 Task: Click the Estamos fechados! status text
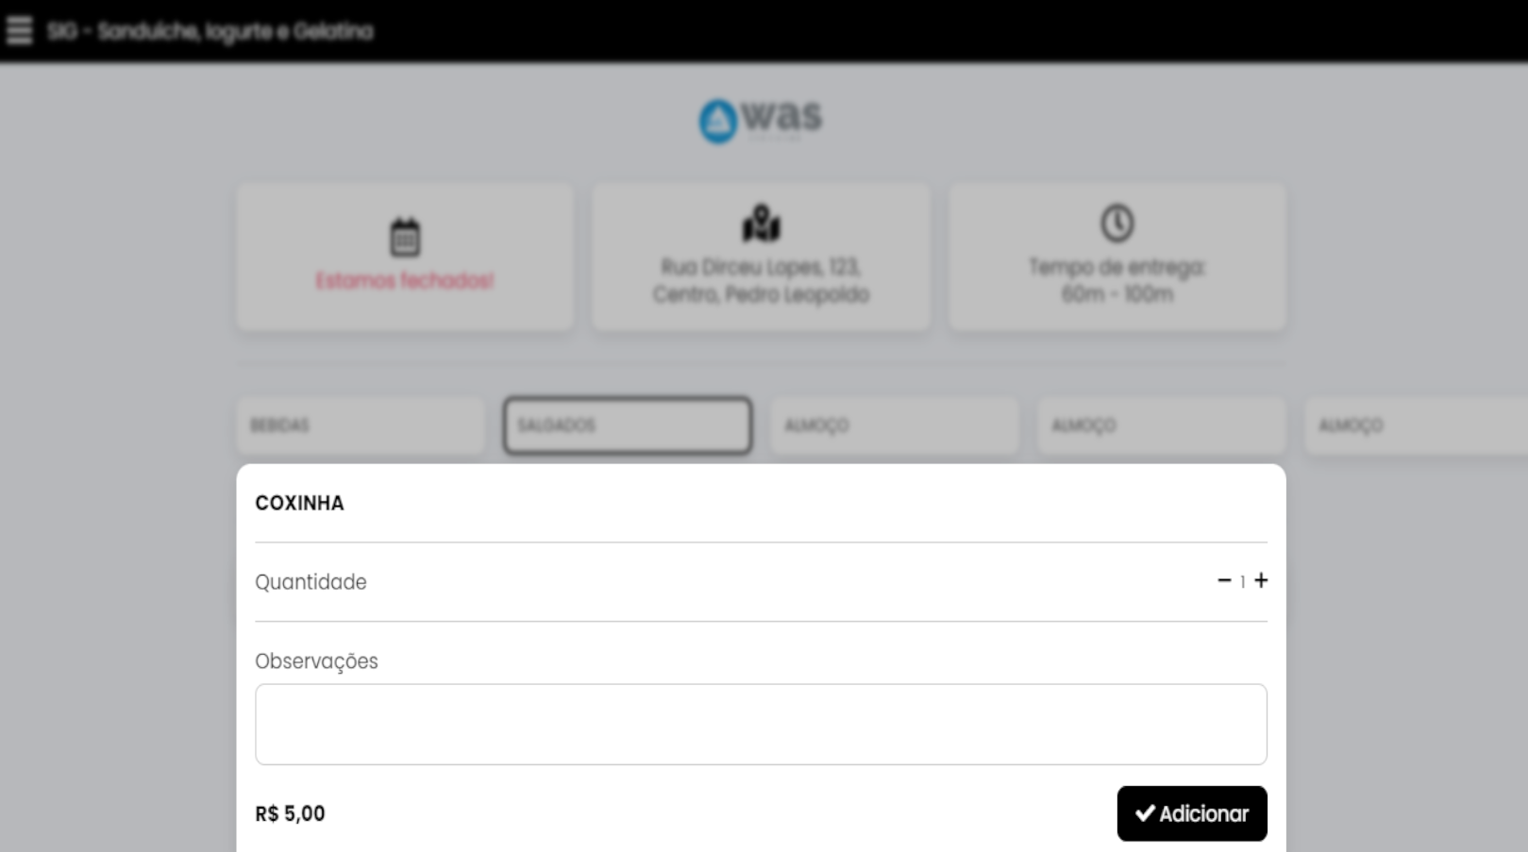(x=405, y=281)
